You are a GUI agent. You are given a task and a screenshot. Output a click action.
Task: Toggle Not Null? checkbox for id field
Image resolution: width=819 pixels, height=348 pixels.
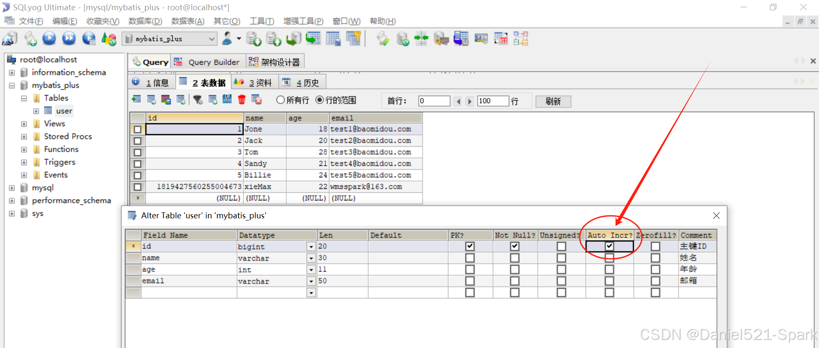(x=515, y=246)
